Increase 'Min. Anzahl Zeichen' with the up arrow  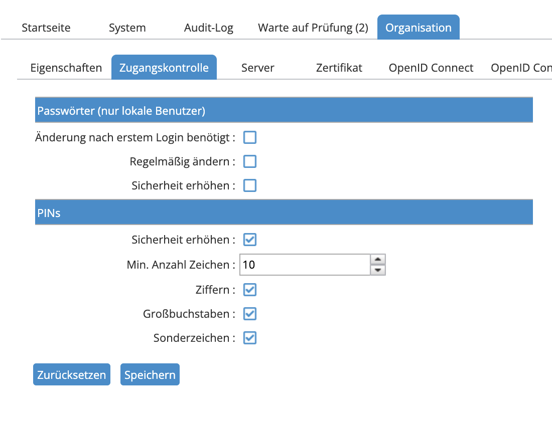click(377, 260)
